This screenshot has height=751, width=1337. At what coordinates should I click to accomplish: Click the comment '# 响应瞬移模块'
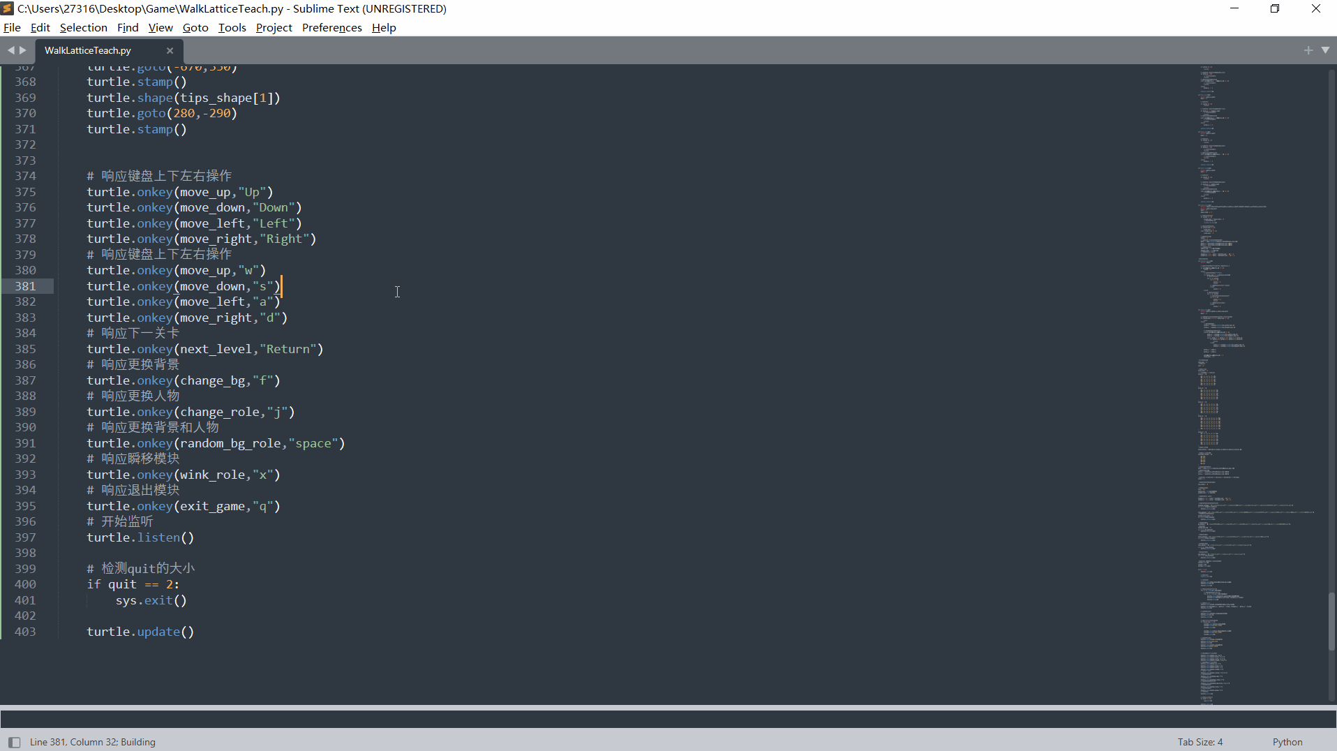[133, 459]
